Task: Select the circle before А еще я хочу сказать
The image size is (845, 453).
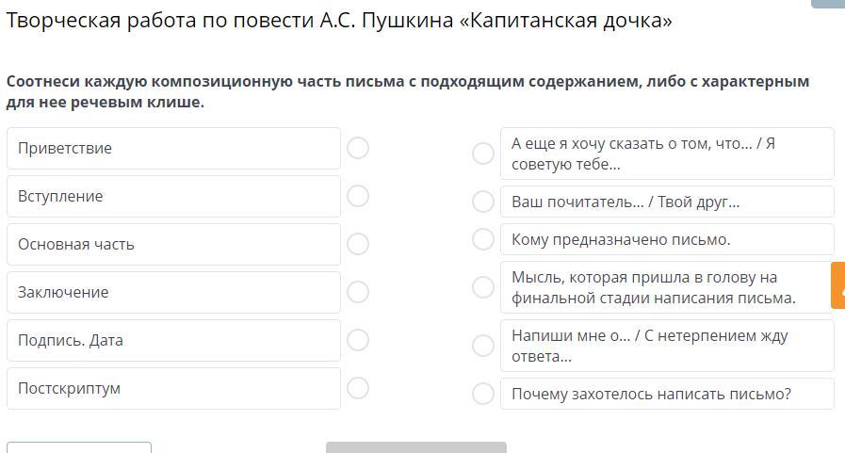Action: click(x=483, y=154)
